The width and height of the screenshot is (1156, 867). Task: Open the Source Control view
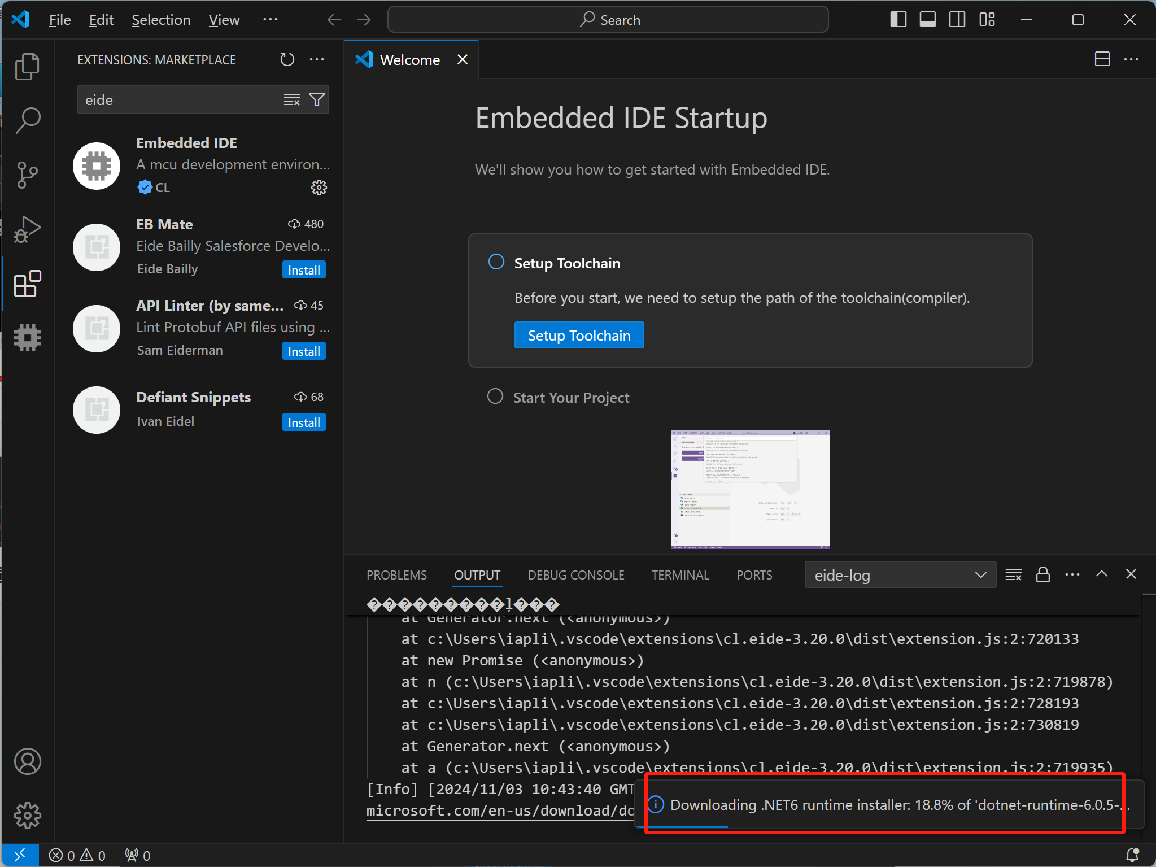pyautogui.click(x=27, y=175)
